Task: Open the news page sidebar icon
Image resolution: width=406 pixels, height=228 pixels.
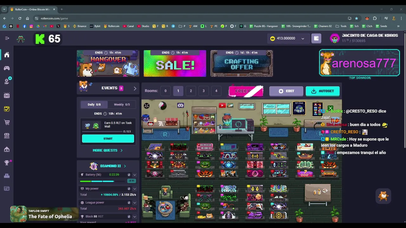Action: [7, 189]
